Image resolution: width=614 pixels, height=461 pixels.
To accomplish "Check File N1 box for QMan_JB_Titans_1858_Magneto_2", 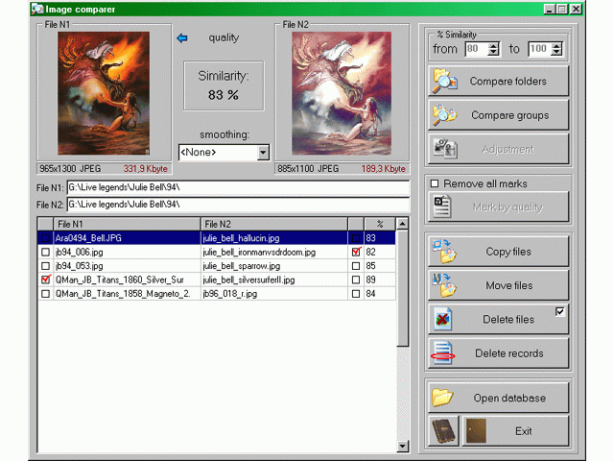I will pos(45,294).
